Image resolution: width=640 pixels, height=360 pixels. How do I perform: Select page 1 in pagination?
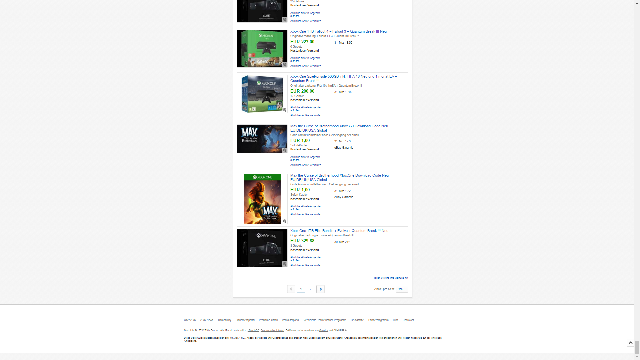tap(301, 289)
